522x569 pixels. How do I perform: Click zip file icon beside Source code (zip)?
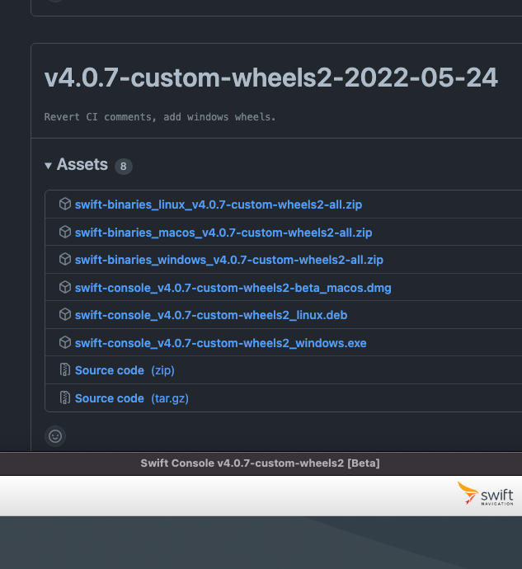pos(65,369)
